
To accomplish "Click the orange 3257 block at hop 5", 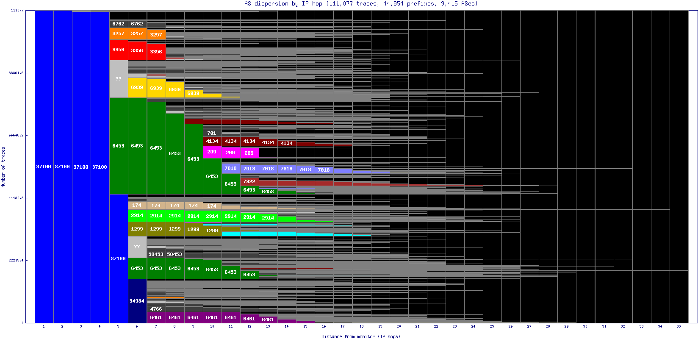I will 119,34.
